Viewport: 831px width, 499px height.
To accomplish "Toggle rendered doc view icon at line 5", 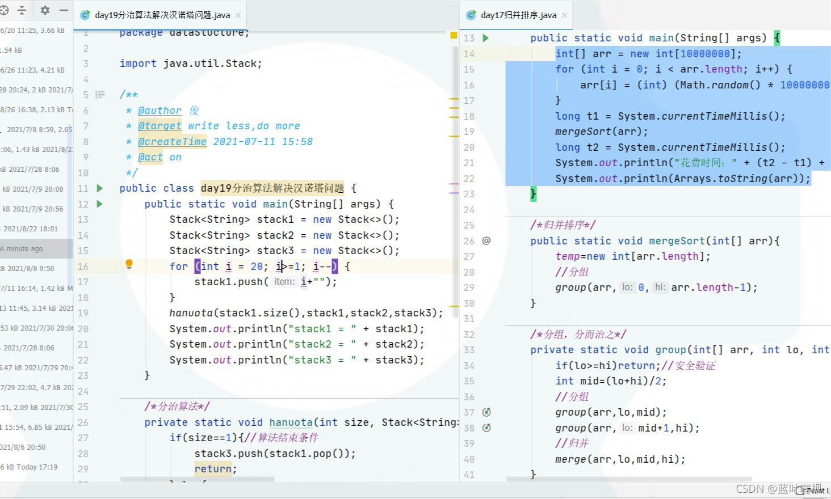I will pyautogui.click(x=100, y=95).
